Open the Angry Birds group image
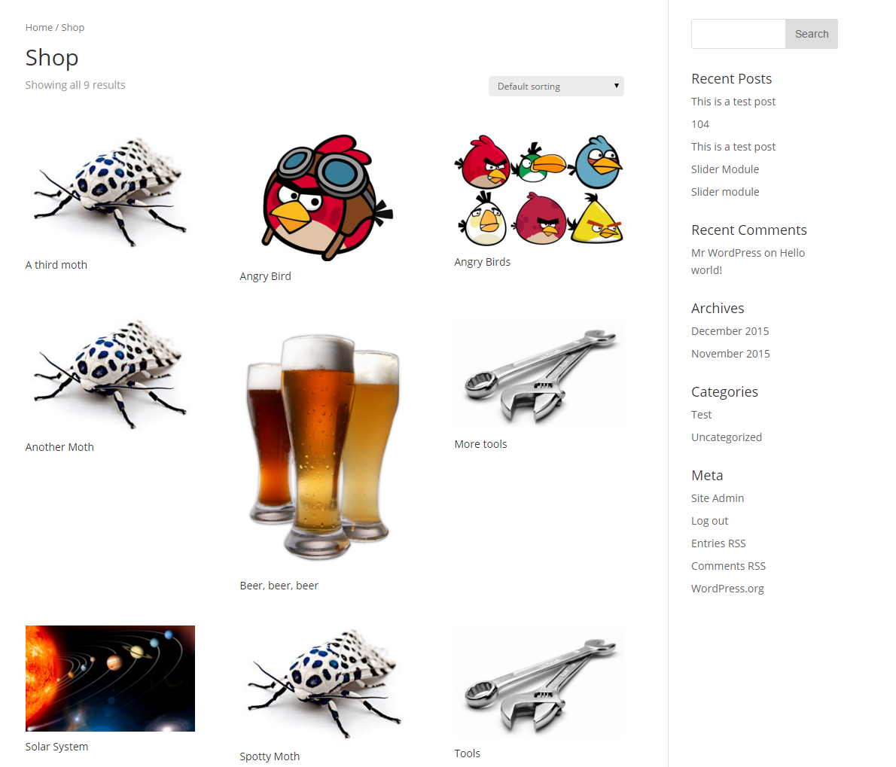 539,190
